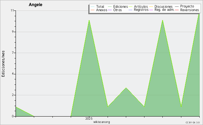Click the y-axis value 2

click(x=13, y=95)
